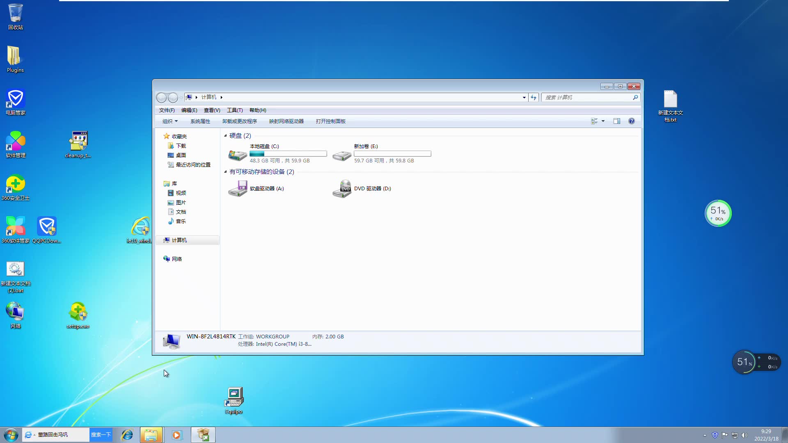Open the 本地磁盘 (C:) drive
The image size is (788, 443).
pos(264,154)
